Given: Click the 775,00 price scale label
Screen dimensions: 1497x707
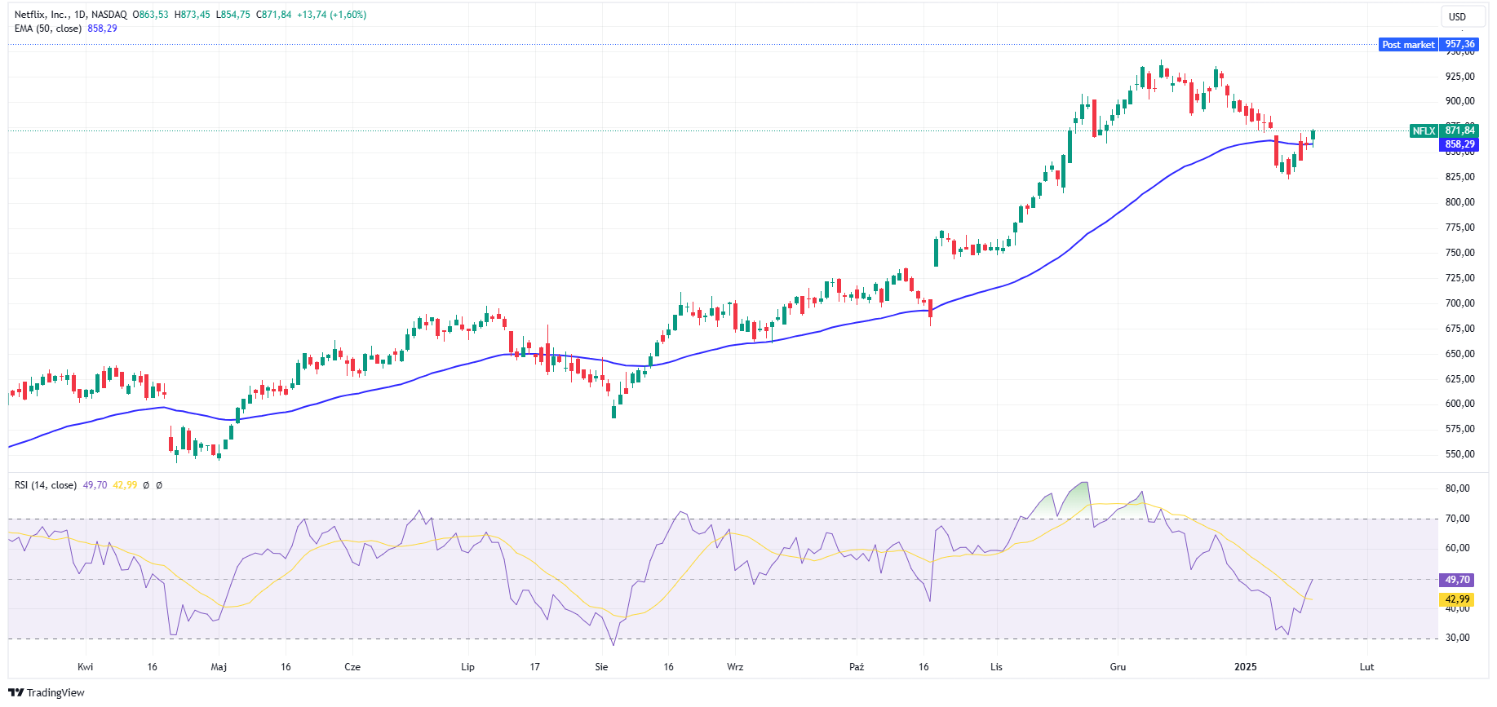Looking at the screenshot, I should (x=1459, y=228).
